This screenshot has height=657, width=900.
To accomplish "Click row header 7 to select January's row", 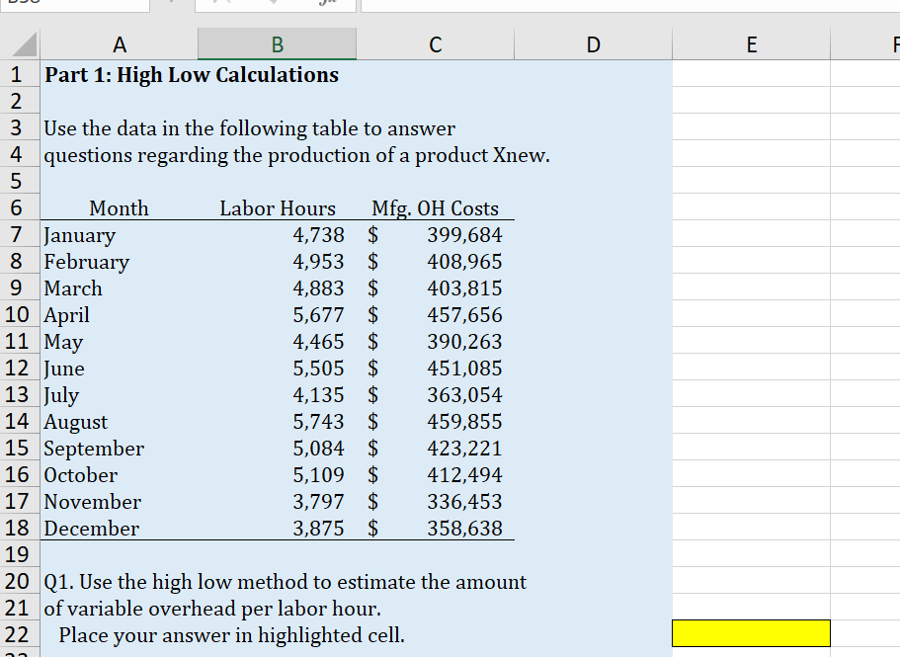I will (18, 235).
